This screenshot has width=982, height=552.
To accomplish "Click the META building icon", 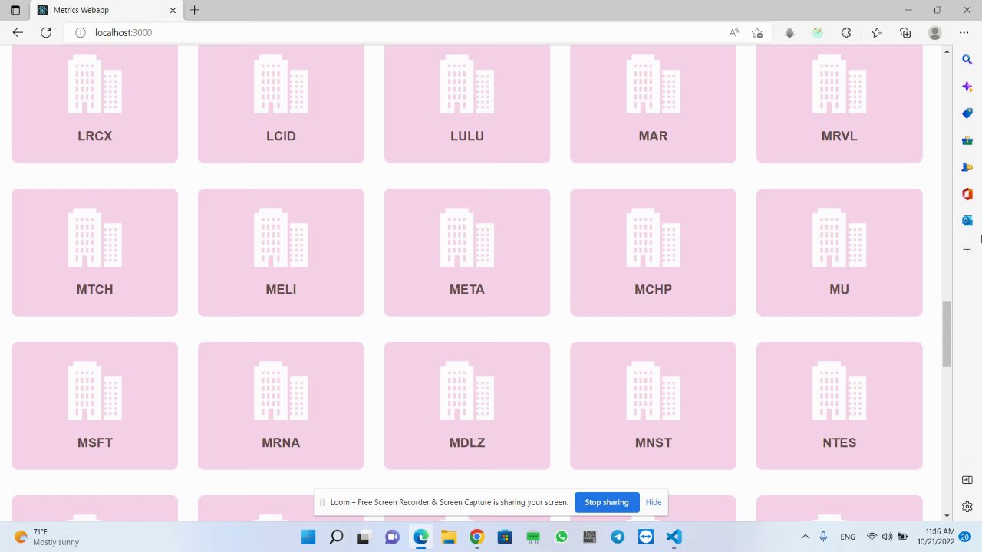I will (467, 237).
